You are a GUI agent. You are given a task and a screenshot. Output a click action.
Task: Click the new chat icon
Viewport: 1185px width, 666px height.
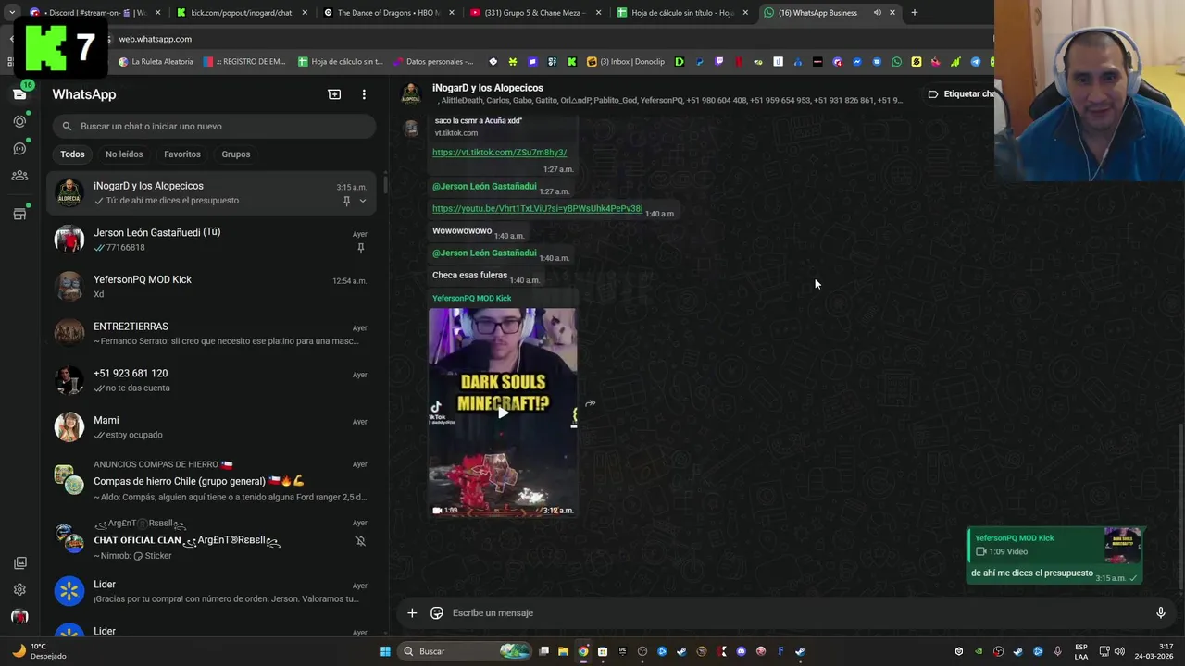click(334, 94)
